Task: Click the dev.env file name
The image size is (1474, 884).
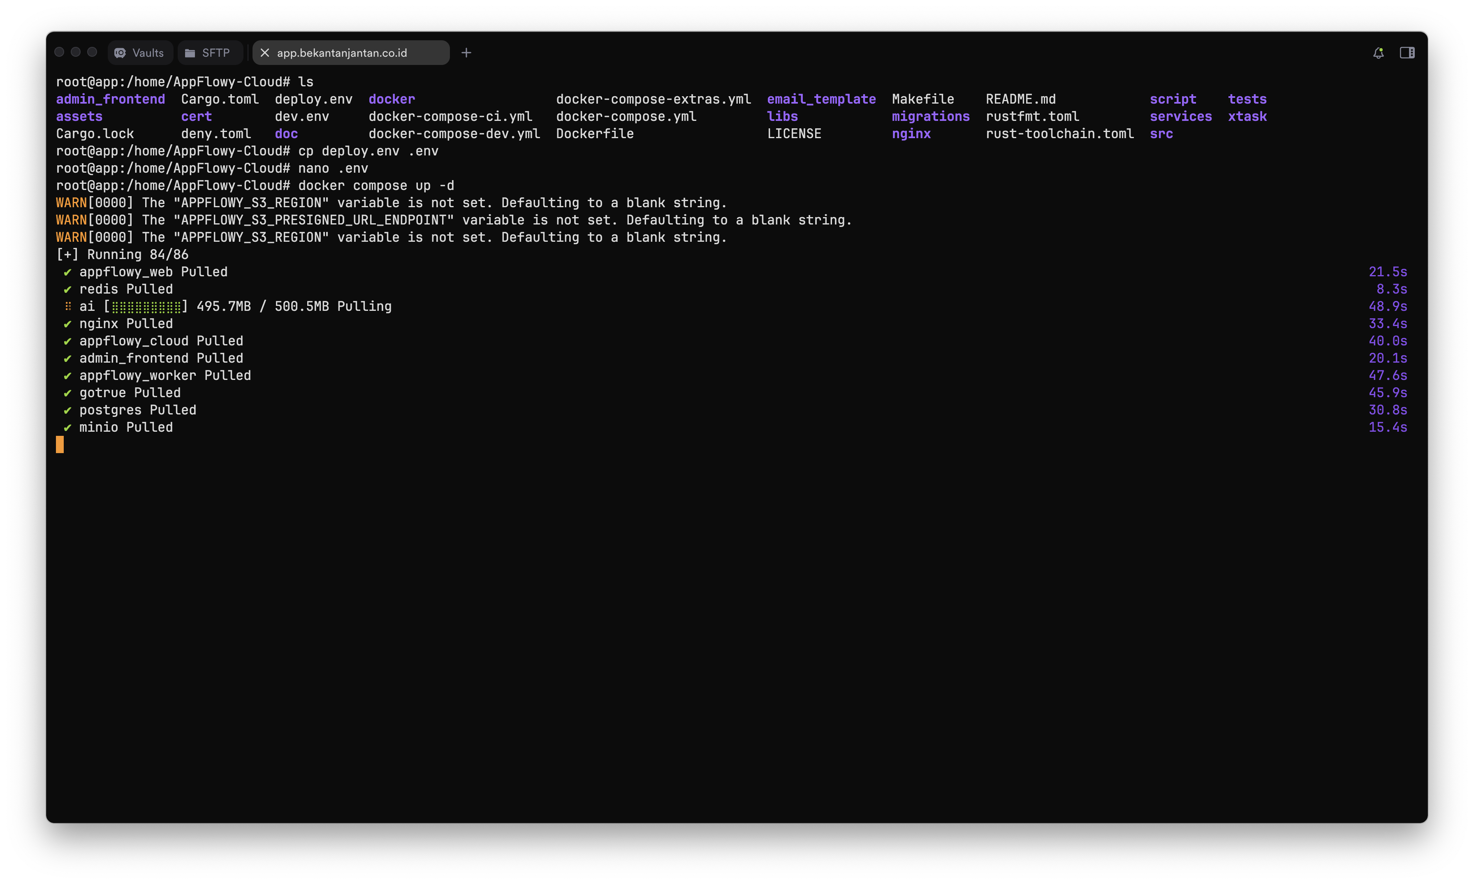Action: tap(302, 116)
